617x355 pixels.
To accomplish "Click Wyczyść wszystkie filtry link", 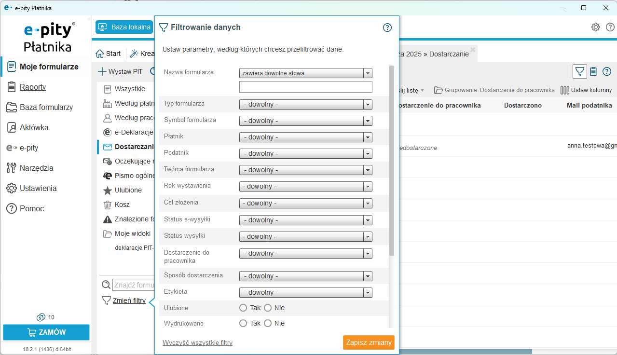I will [197, 343].
